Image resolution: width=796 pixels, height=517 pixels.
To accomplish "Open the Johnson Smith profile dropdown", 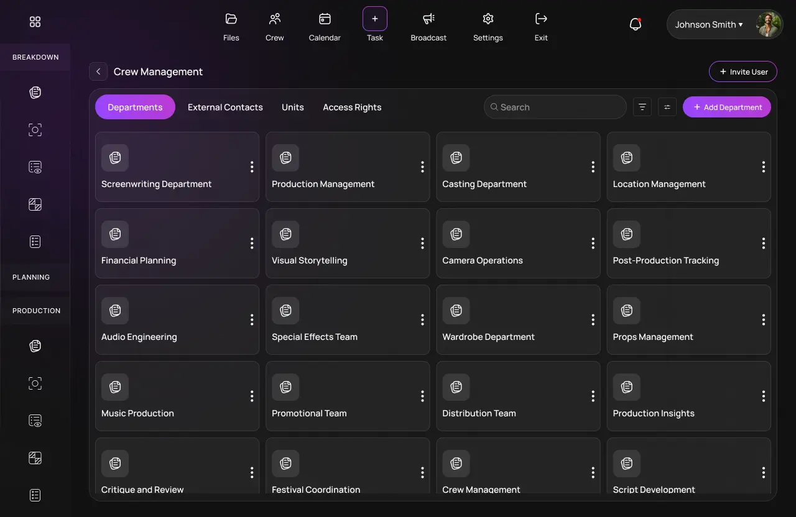I will (x=708, y=24).
